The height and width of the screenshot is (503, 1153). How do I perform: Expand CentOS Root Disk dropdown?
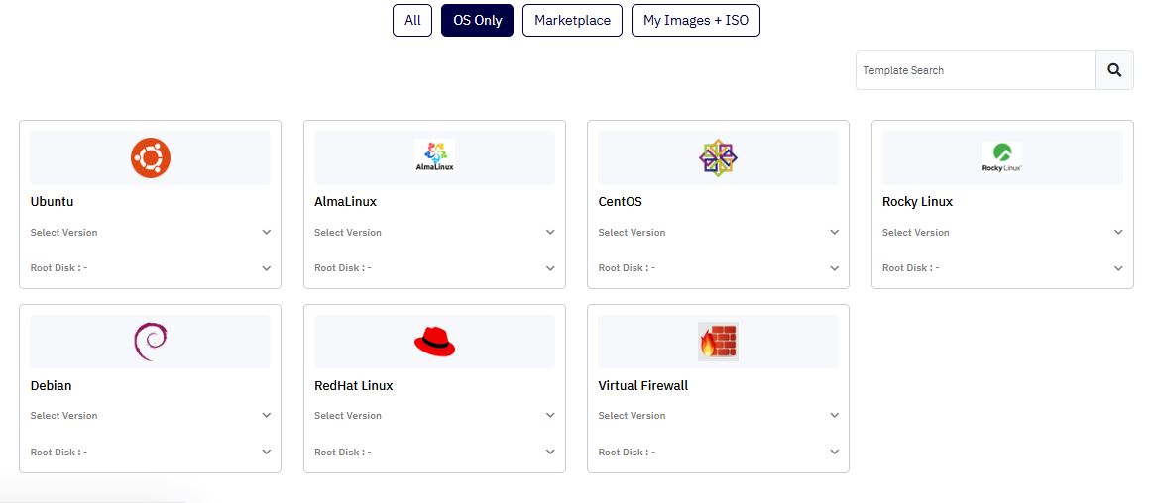click(x=719, y=268)
